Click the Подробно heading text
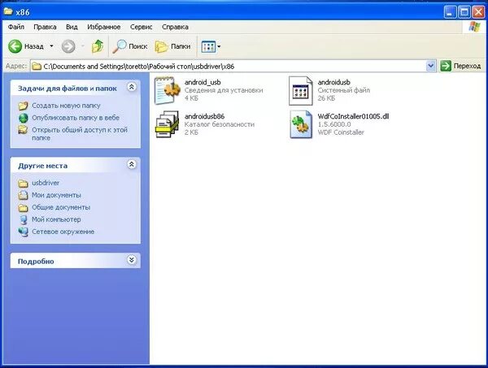 [36, 262]
